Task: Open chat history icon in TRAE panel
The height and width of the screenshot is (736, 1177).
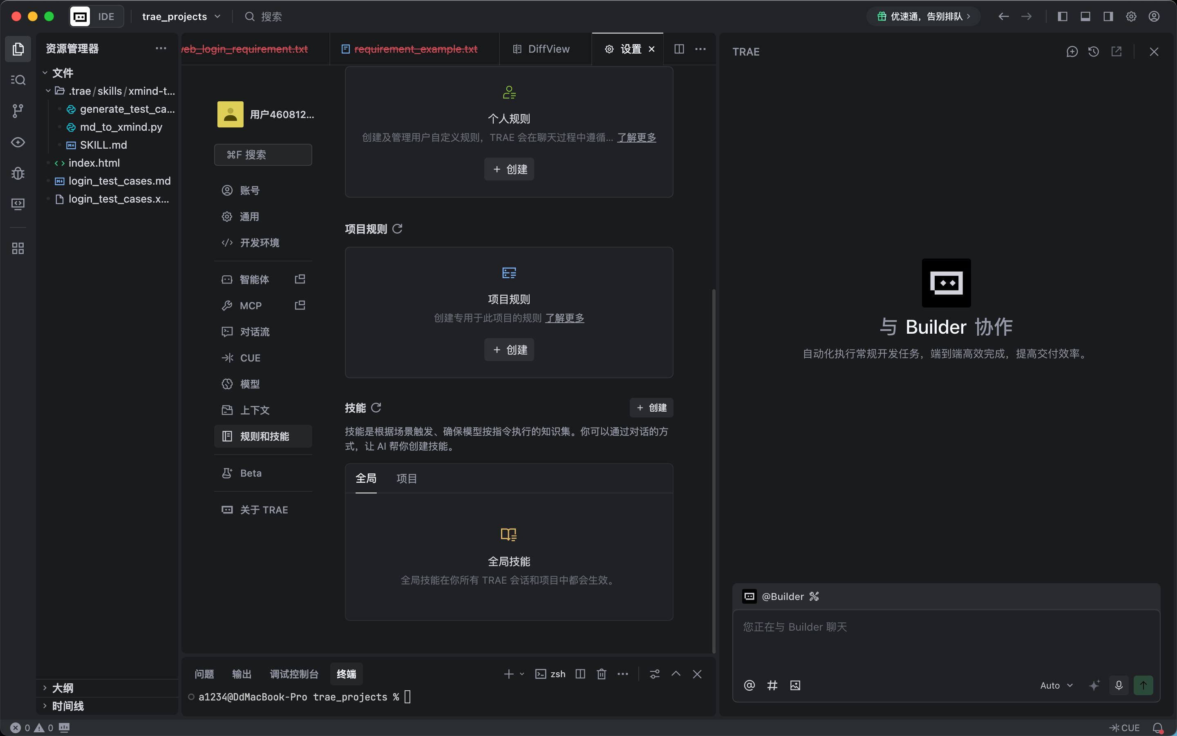Action: tap(1093, 51)
